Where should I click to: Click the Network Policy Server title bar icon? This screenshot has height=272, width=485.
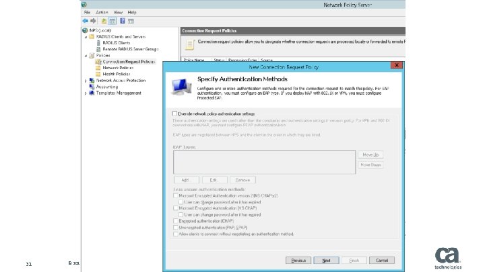84,5
